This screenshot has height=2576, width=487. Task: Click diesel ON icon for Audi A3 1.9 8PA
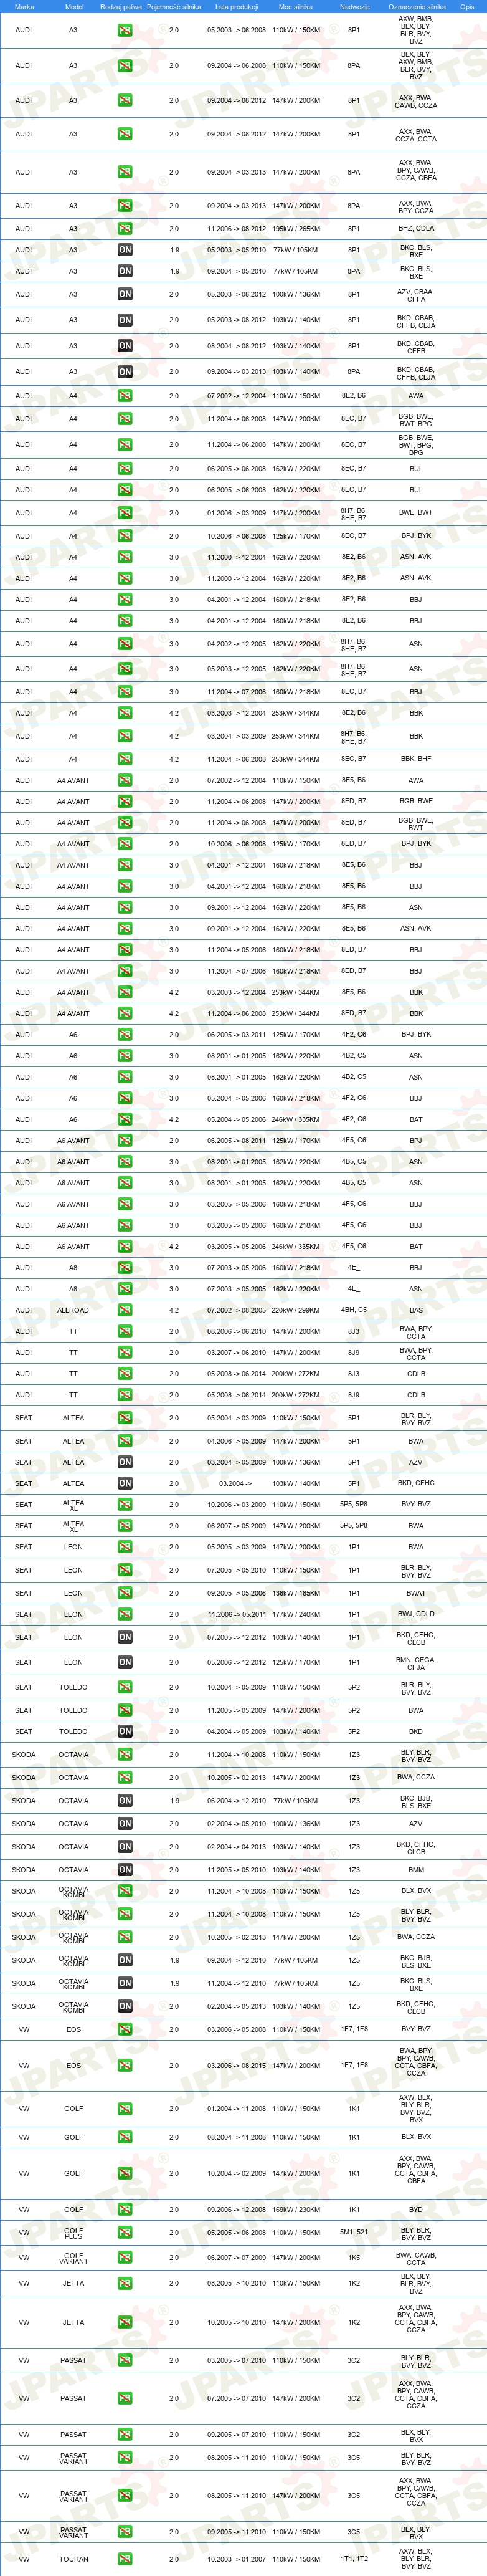[125, 271]
